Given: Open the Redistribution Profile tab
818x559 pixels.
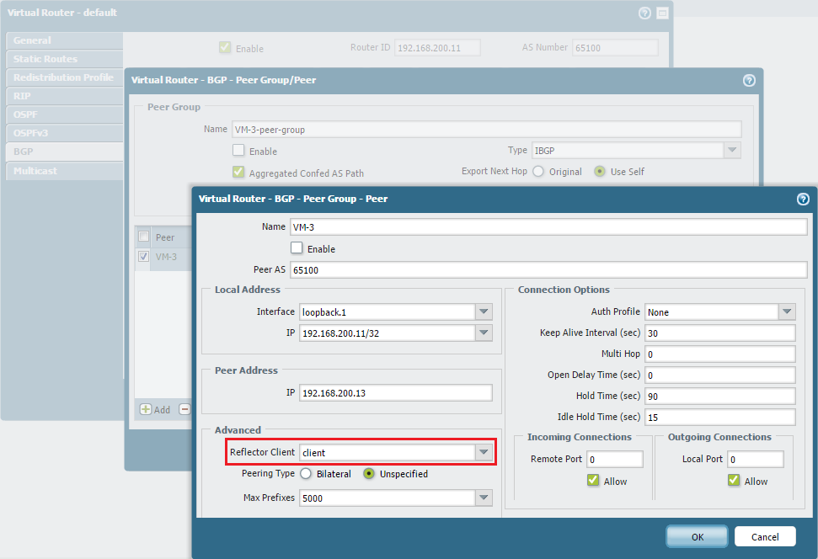Looking at the screenshot, I should 63,77.
